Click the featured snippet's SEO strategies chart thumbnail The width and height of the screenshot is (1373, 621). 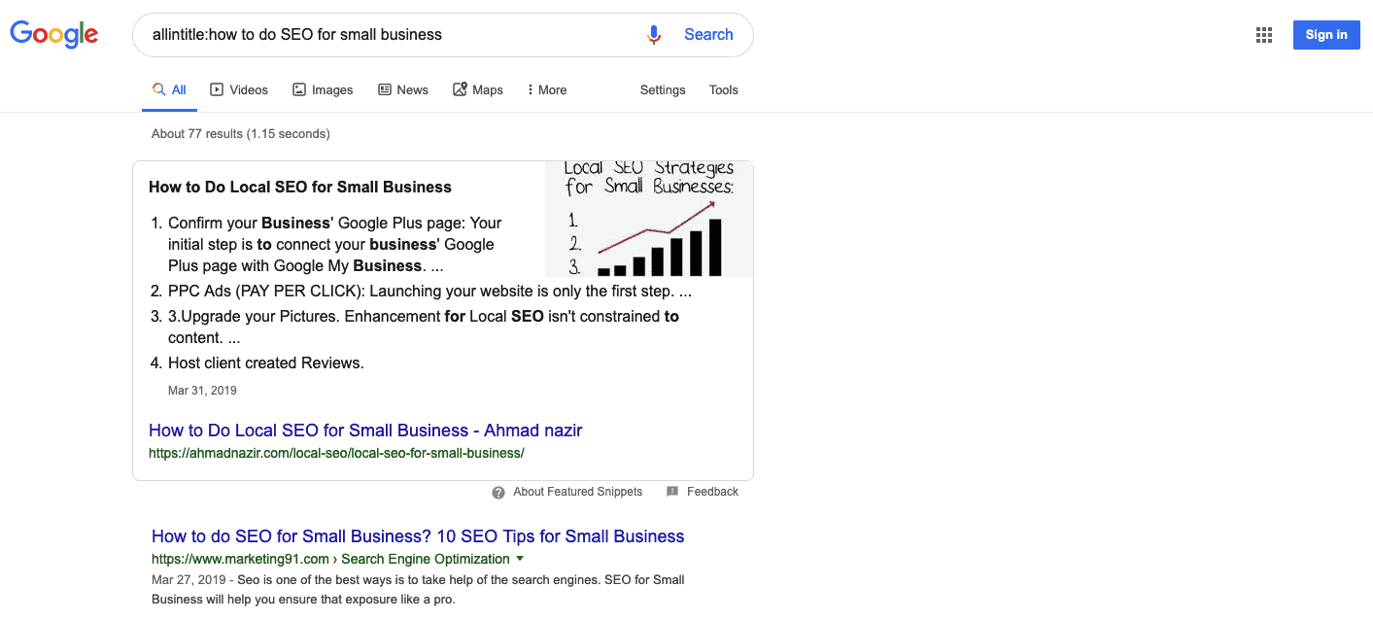pos(647,219)
